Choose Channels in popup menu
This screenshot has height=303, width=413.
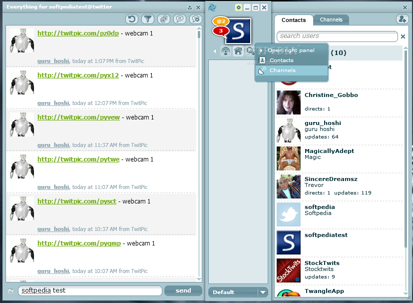click(292, 70)
